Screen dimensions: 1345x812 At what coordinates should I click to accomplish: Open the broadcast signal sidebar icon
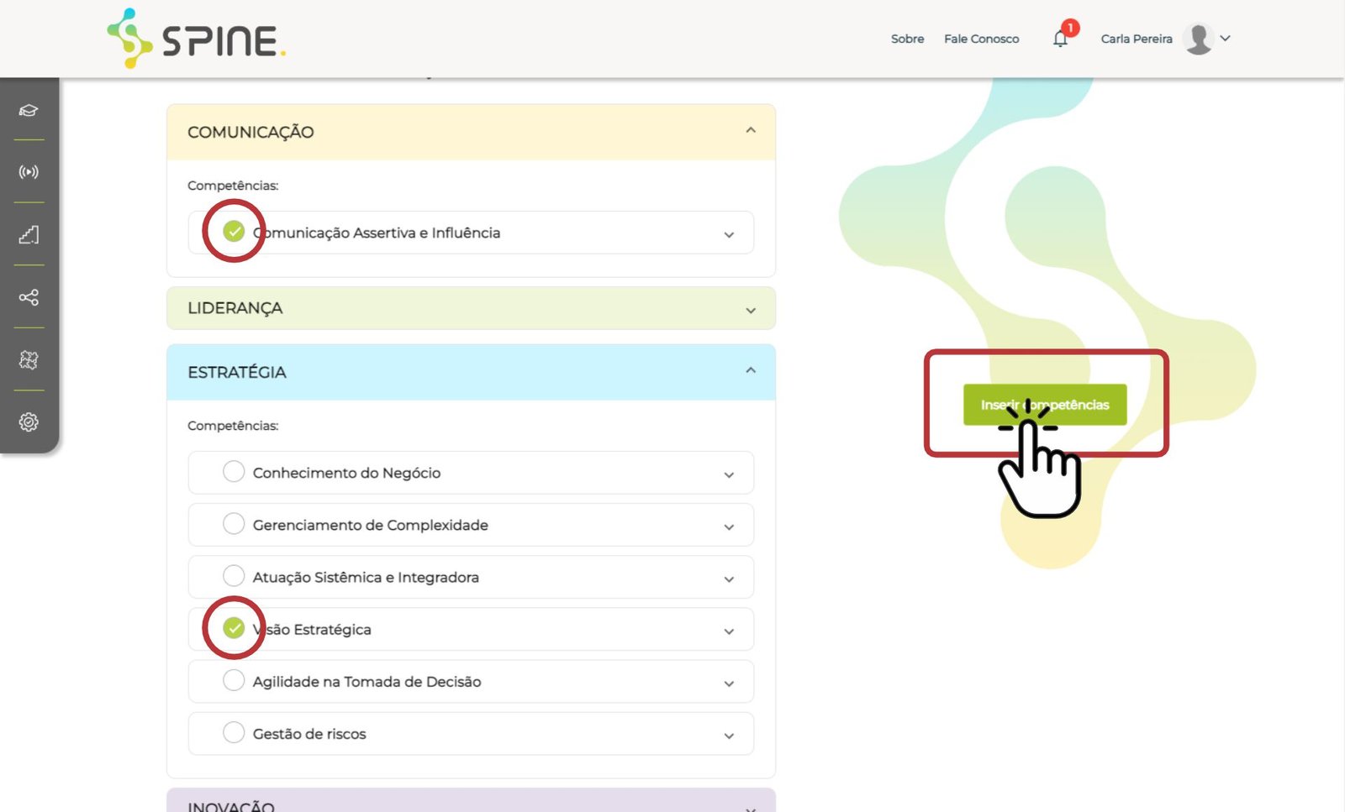point(29,172)
